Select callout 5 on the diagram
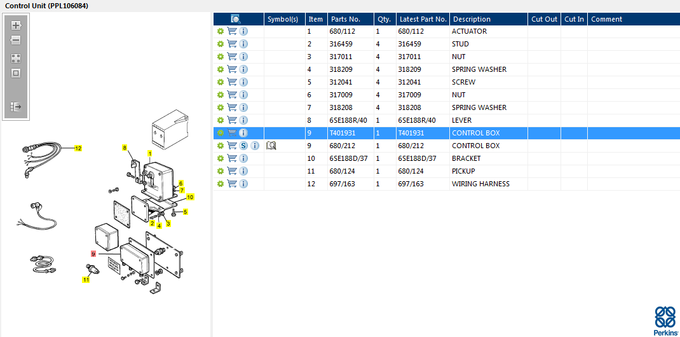 click(x=185, y=212)
